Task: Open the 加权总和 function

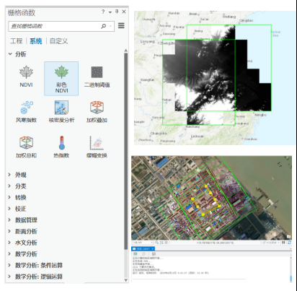Action: pyautogui.click(x=26, y=147)
